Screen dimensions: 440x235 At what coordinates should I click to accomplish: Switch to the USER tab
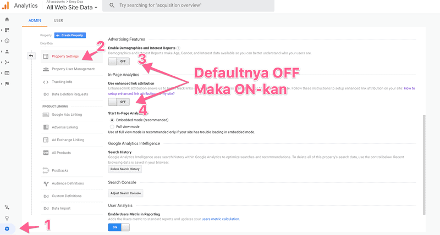point(58,20)
